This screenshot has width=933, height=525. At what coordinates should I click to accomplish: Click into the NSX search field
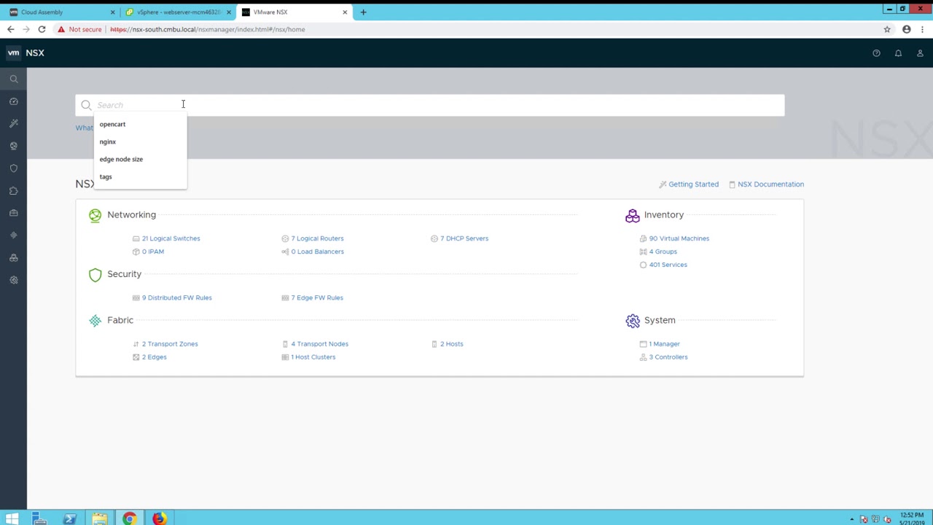point(437,105)
